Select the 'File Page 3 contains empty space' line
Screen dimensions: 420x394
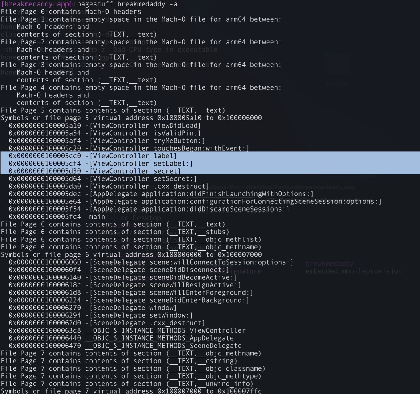pos(141,65)
